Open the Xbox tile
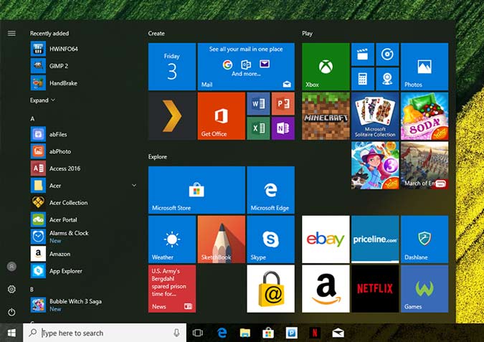Viewport: 484px width, 342px height. [x=326, y=67]
